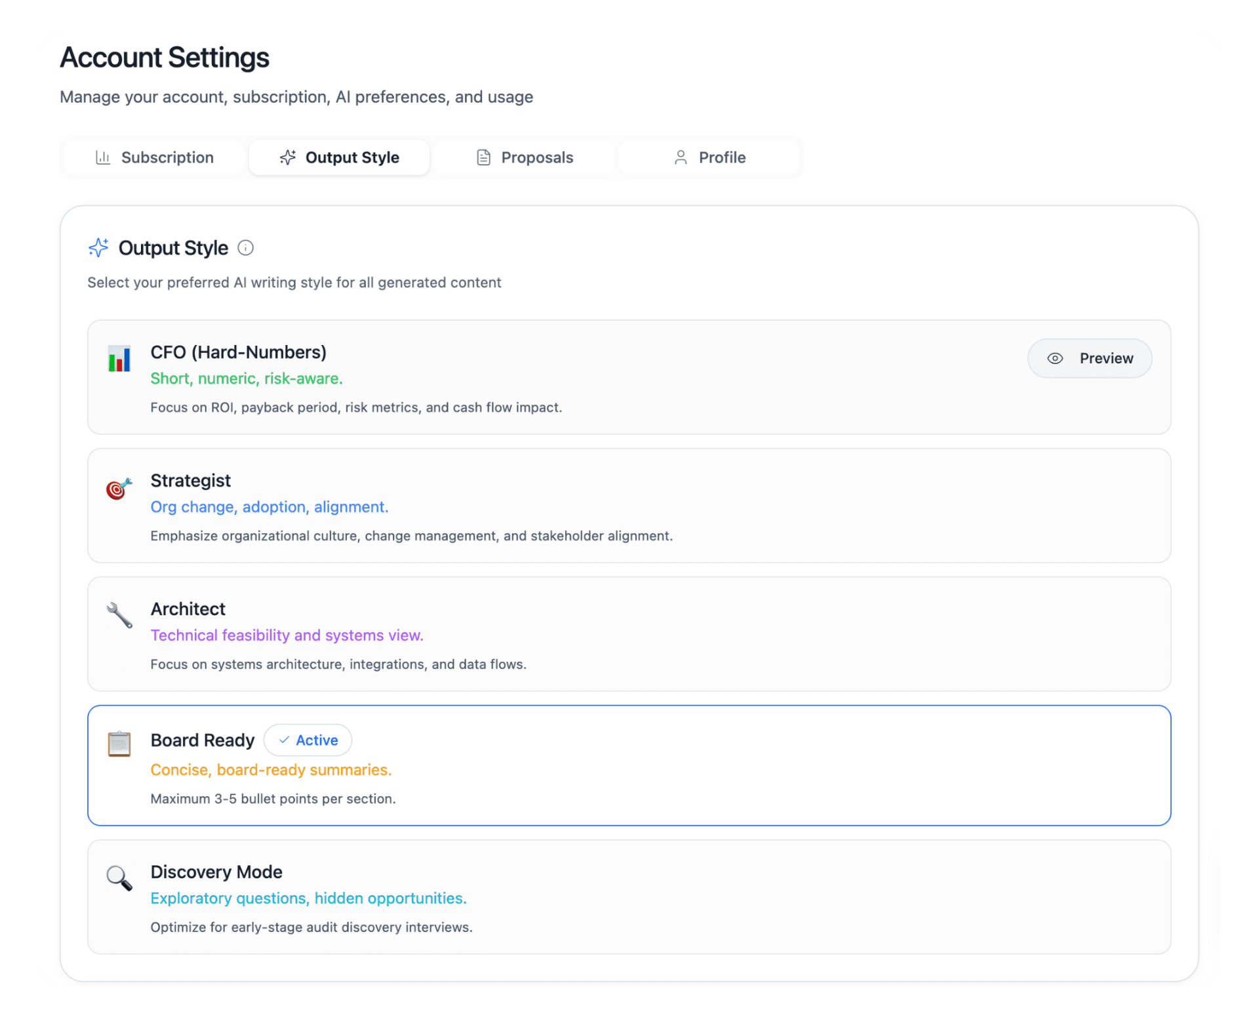
Task: Click the magnifying glass icon for Discovery Mode
Action: coord(119,878)
